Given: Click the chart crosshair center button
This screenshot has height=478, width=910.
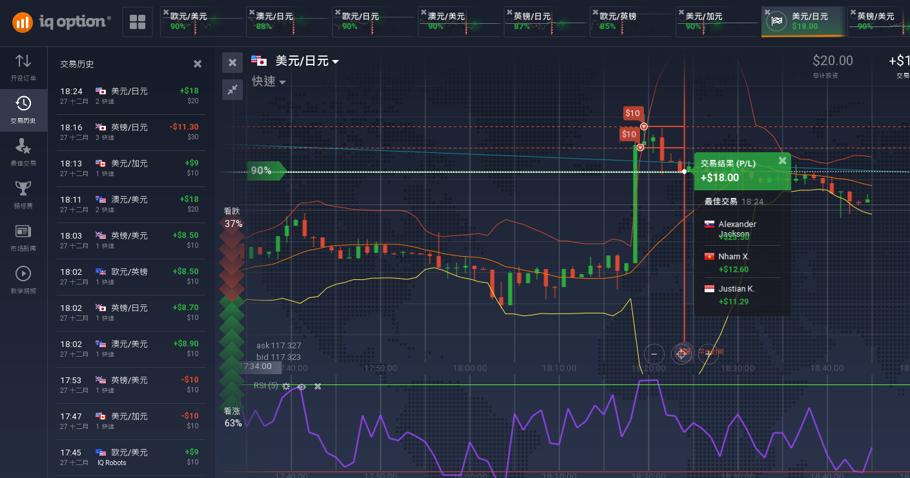Looking at the screenshot, I should coord(681,354).
